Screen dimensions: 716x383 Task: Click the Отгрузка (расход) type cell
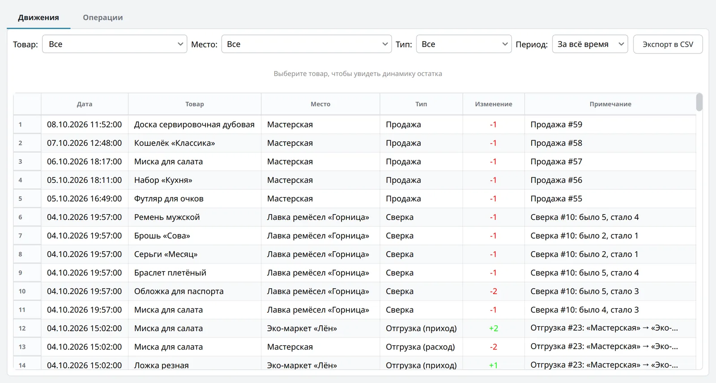421,347
